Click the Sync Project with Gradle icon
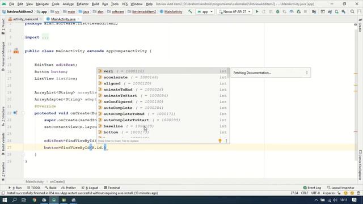The height and width of the screenshot is (204, 363). [x=330, y=11]
